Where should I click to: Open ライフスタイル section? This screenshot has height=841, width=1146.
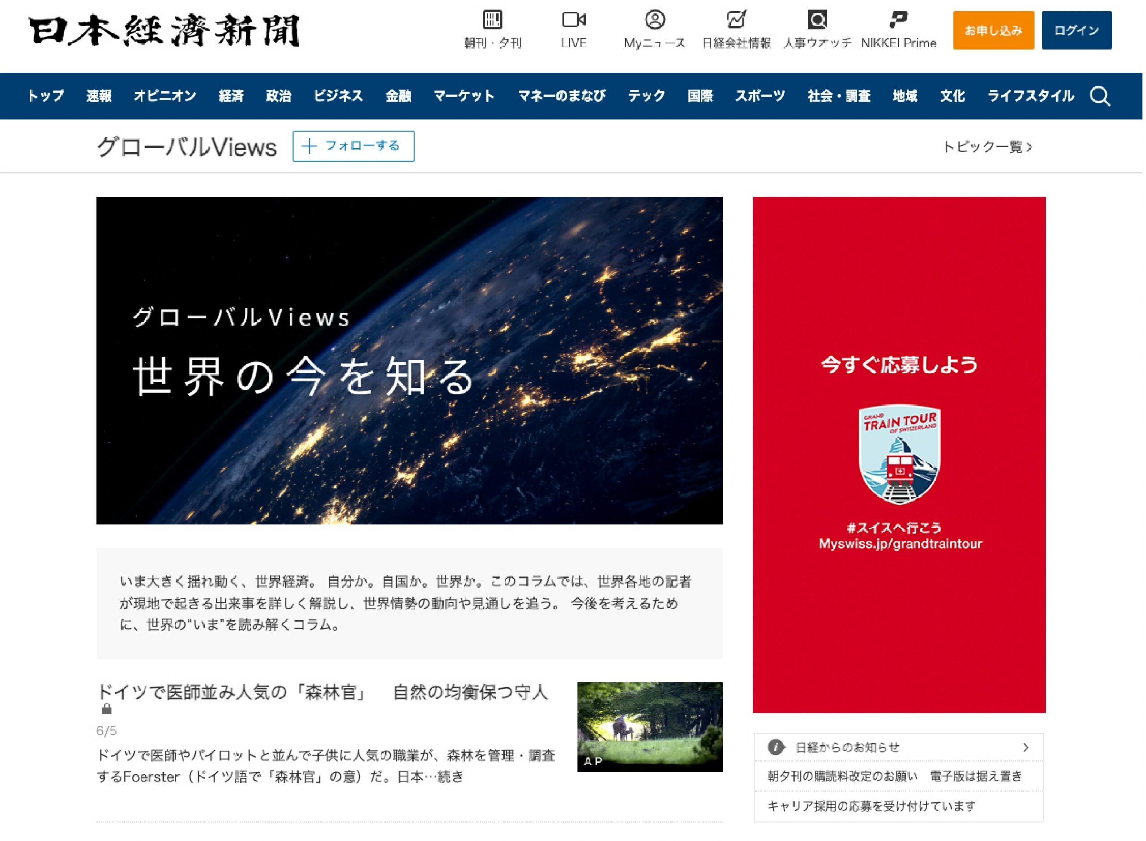click(x=1031, y=96)
